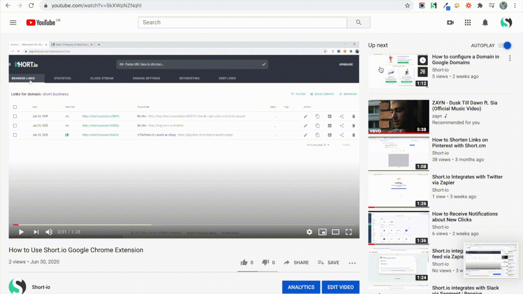Dislike the video with thumbs down
The image size is (523, 294).
pos(266,263)
